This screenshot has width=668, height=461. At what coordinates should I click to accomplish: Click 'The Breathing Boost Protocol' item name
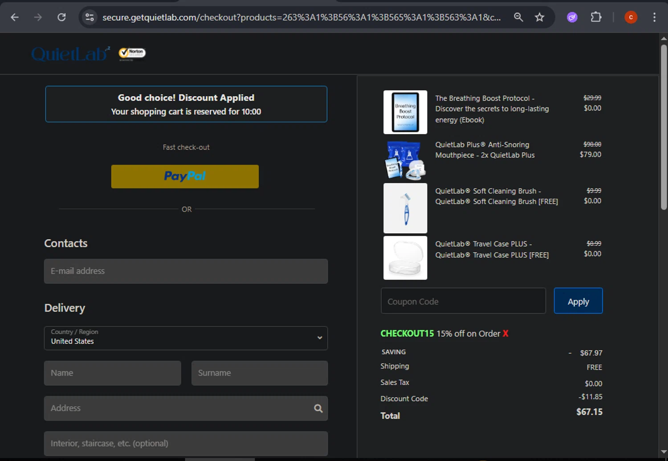coord(492,109)
